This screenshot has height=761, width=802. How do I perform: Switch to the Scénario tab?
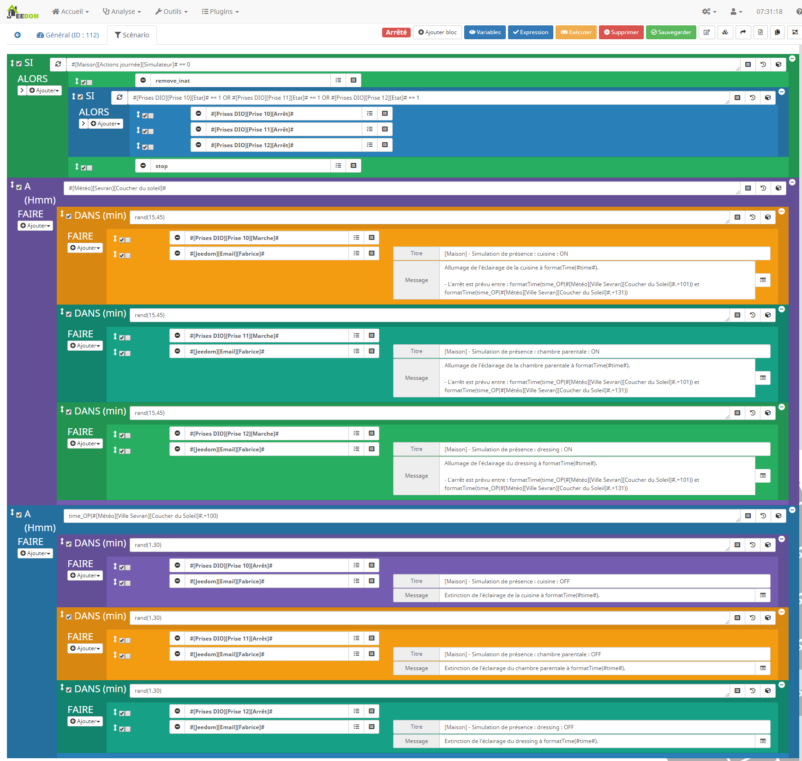(132, 35)
